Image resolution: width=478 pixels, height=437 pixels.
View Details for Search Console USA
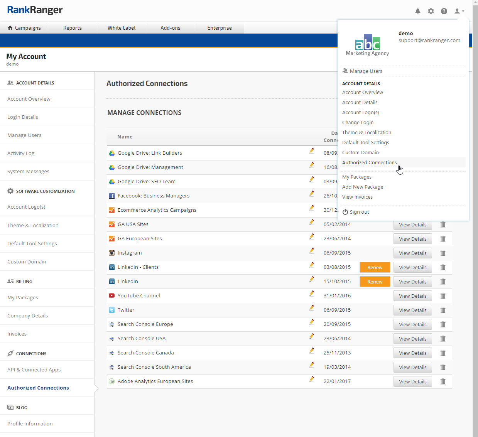tap(412, 339)
